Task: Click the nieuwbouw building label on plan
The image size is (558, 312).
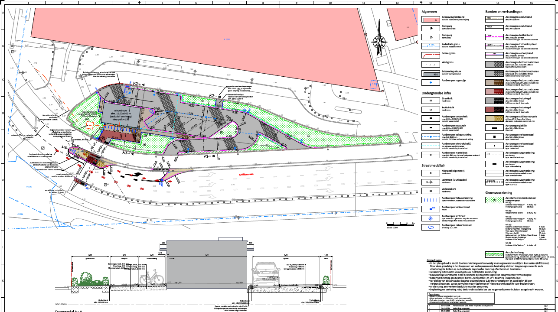Action: [x=121, y=115]
